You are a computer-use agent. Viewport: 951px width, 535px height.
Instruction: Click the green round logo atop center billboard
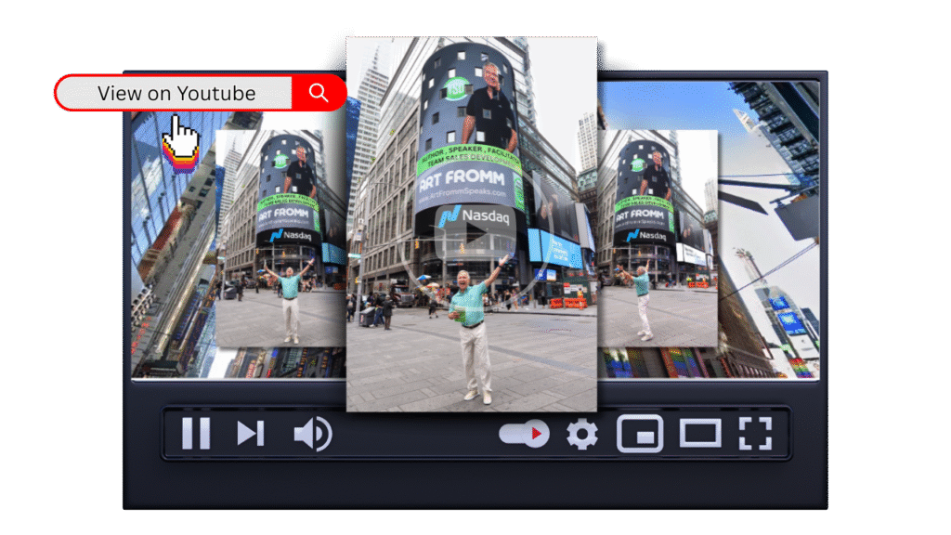click(455, 88)
